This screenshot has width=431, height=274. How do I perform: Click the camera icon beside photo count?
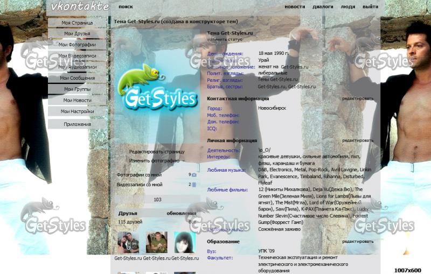(x=194, y=175)
